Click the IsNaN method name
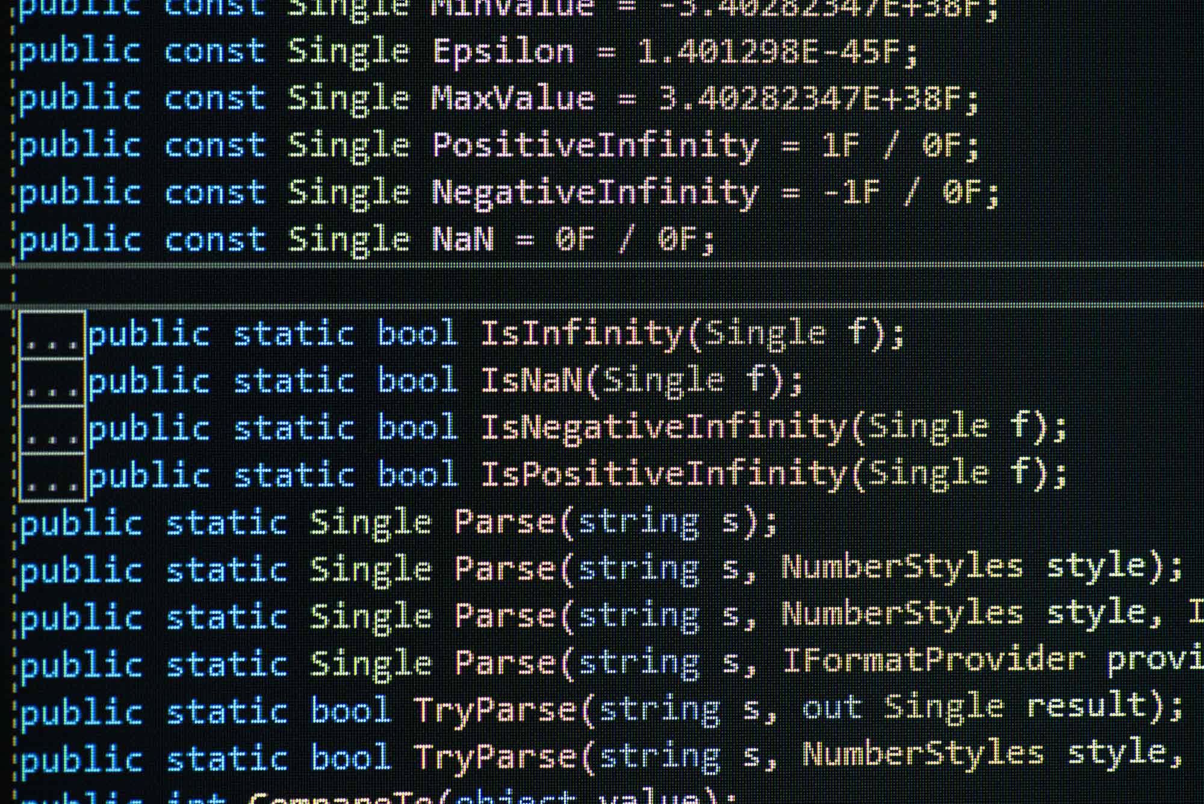The image size is (1204, 804). [531, 381]
